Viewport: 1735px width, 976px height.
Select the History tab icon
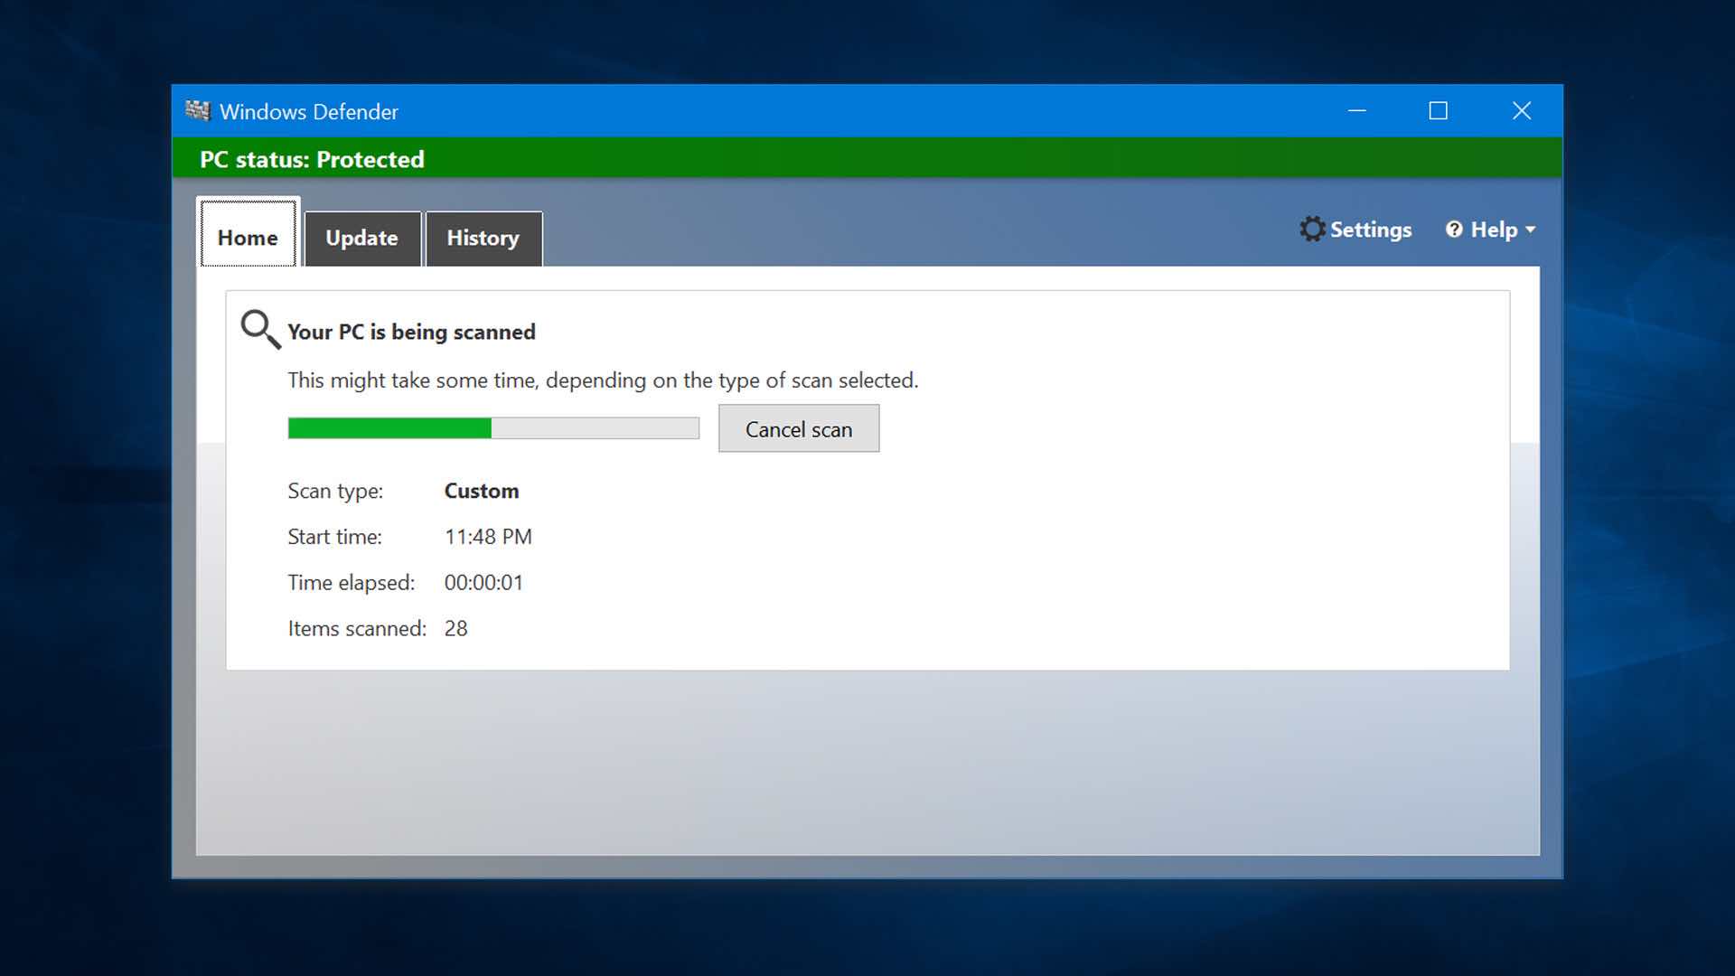click(x=483, y=237)
